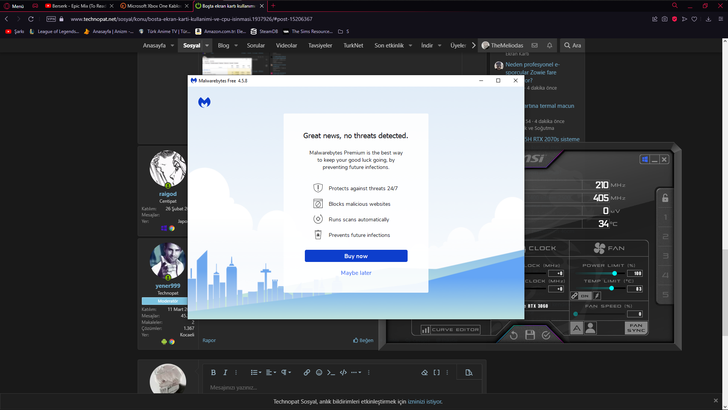Select Afterburner profile slot 3
728x410 pixels.
665,256
